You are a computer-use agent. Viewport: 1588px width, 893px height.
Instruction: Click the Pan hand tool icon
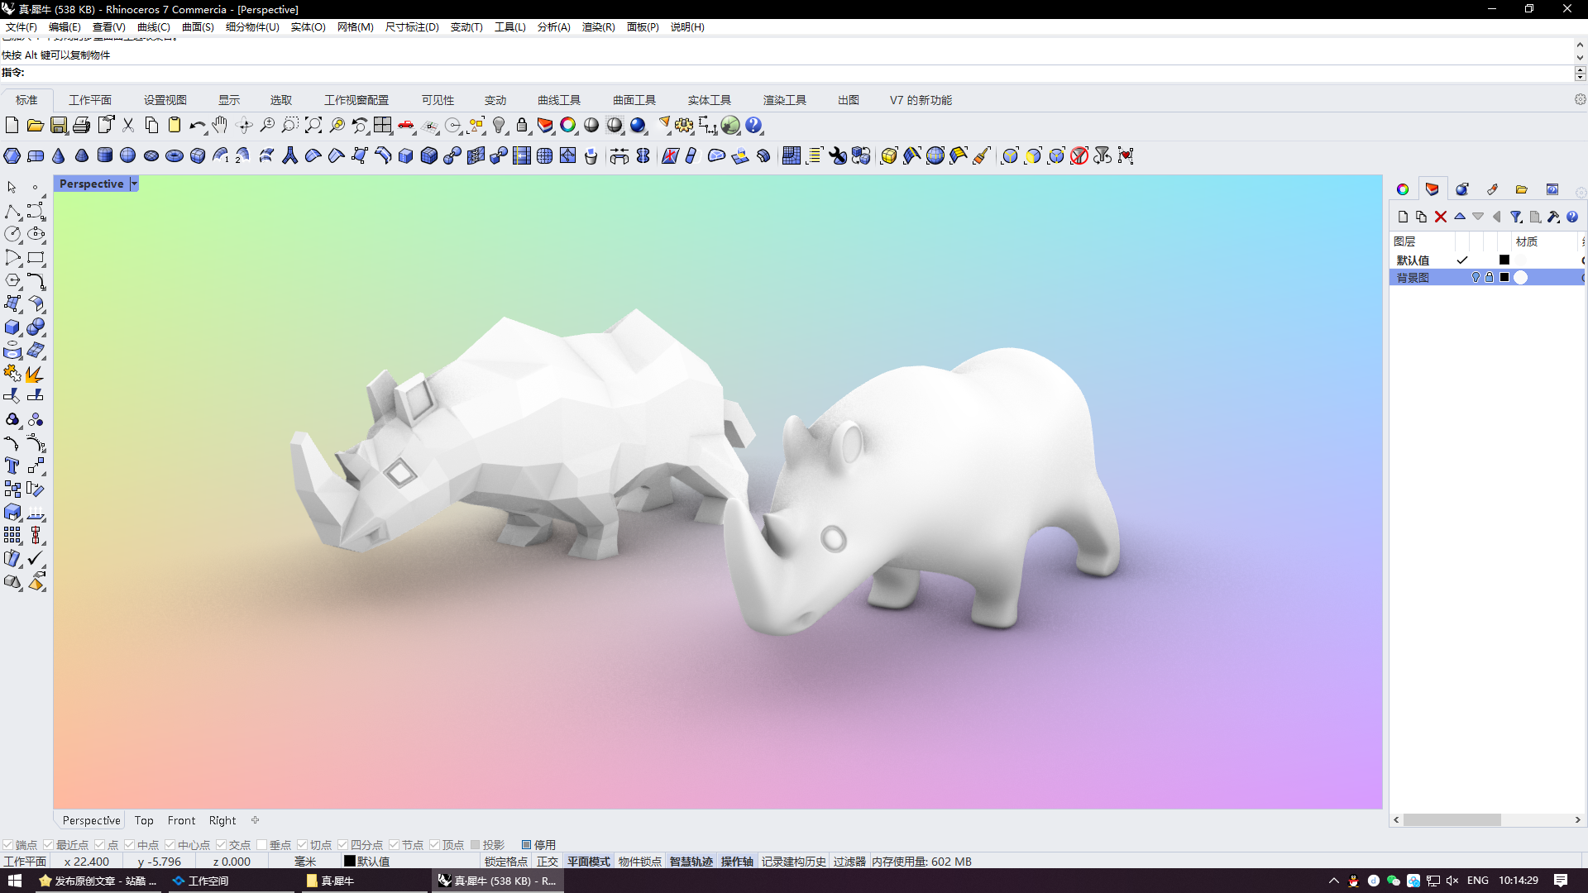coord(219,125)
